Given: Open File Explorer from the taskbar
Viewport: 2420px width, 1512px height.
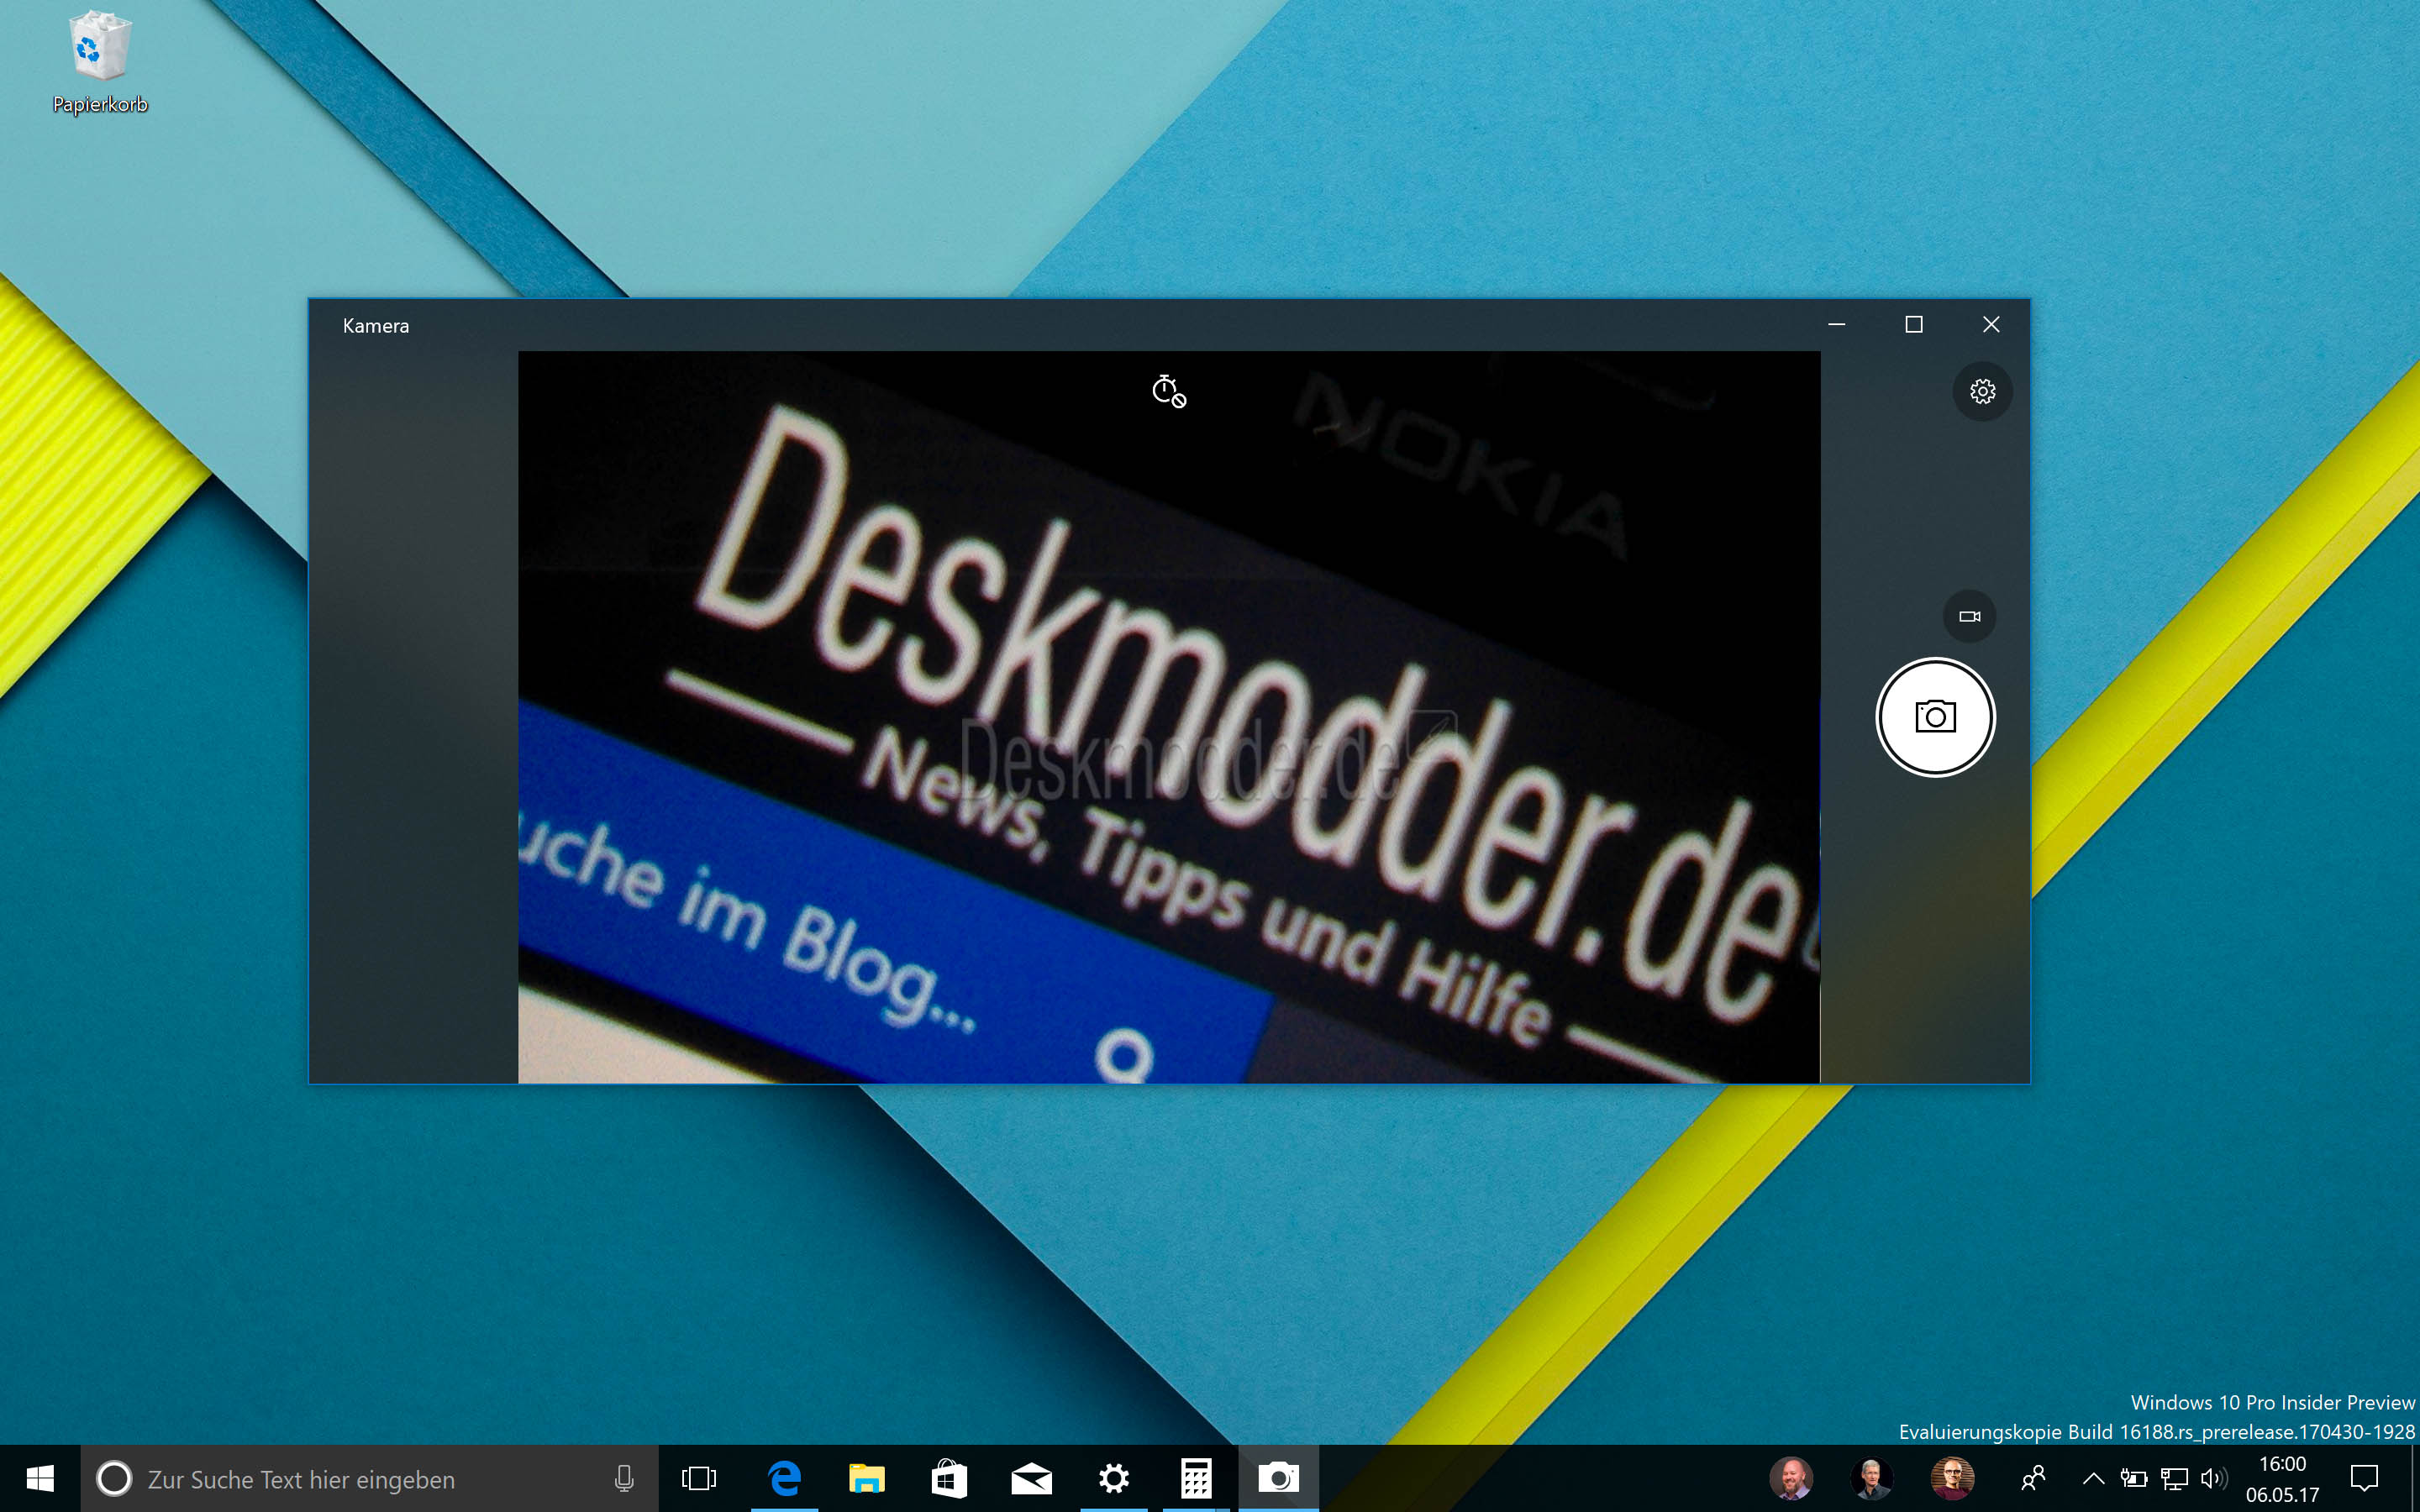Looking at the screenshot, I should 866,1478.
